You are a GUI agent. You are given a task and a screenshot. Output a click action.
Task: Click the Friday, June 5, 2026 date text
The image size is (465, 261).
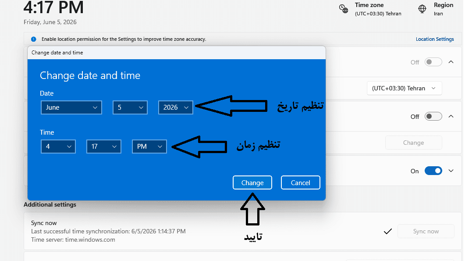coord(50,22)
